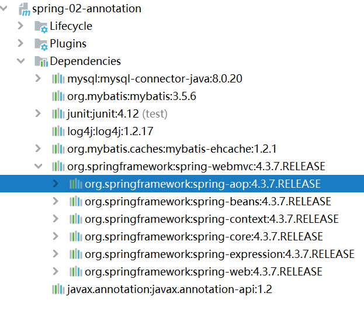Click the Lifecycle folder gear icon
Screen dimensions: 364x317
(x=41, y=27)
